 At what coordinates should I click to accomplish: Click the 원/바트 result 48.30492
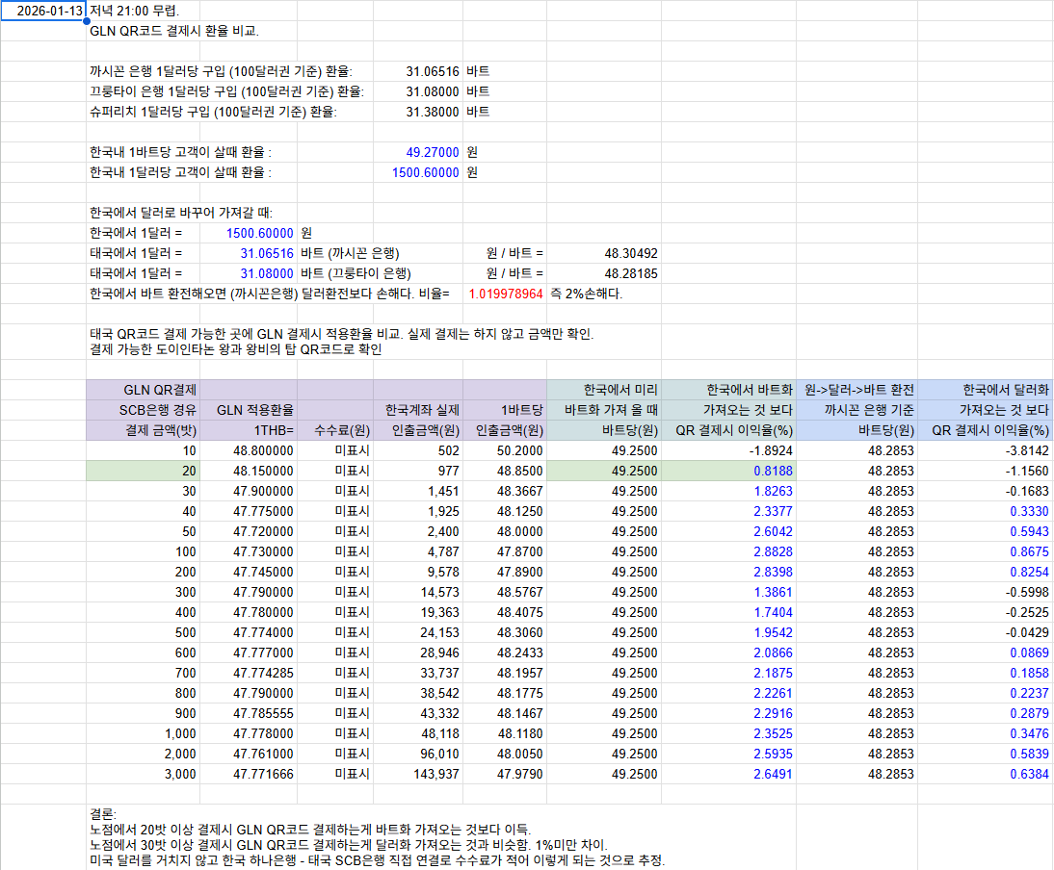631,253
